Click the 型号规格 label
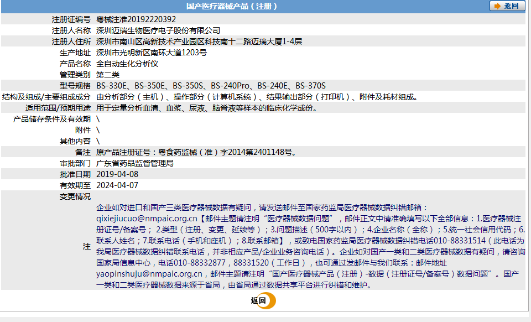Screen dimensions: 531x322 tap(75, 86)
